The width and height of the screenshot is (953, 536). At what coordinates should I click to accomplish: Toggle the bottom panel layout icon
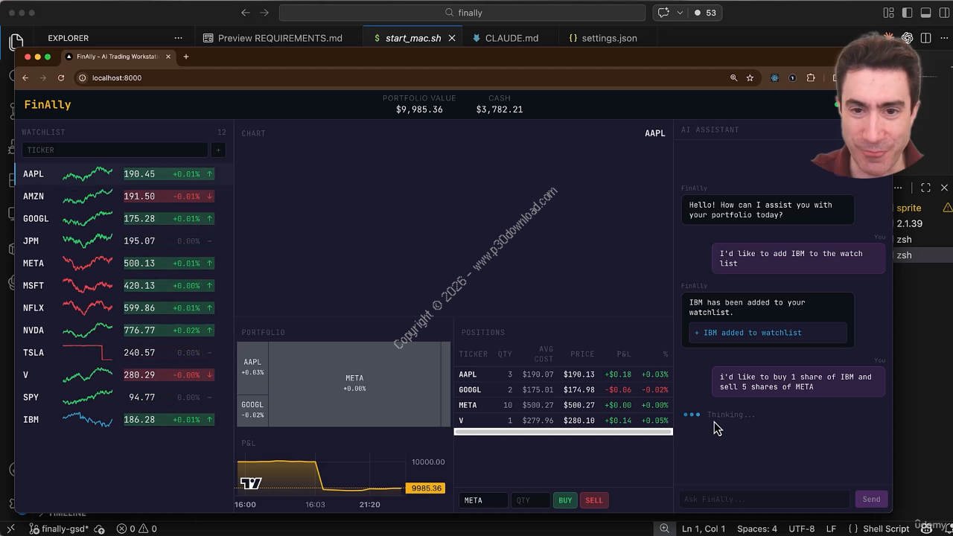point(925,13)
